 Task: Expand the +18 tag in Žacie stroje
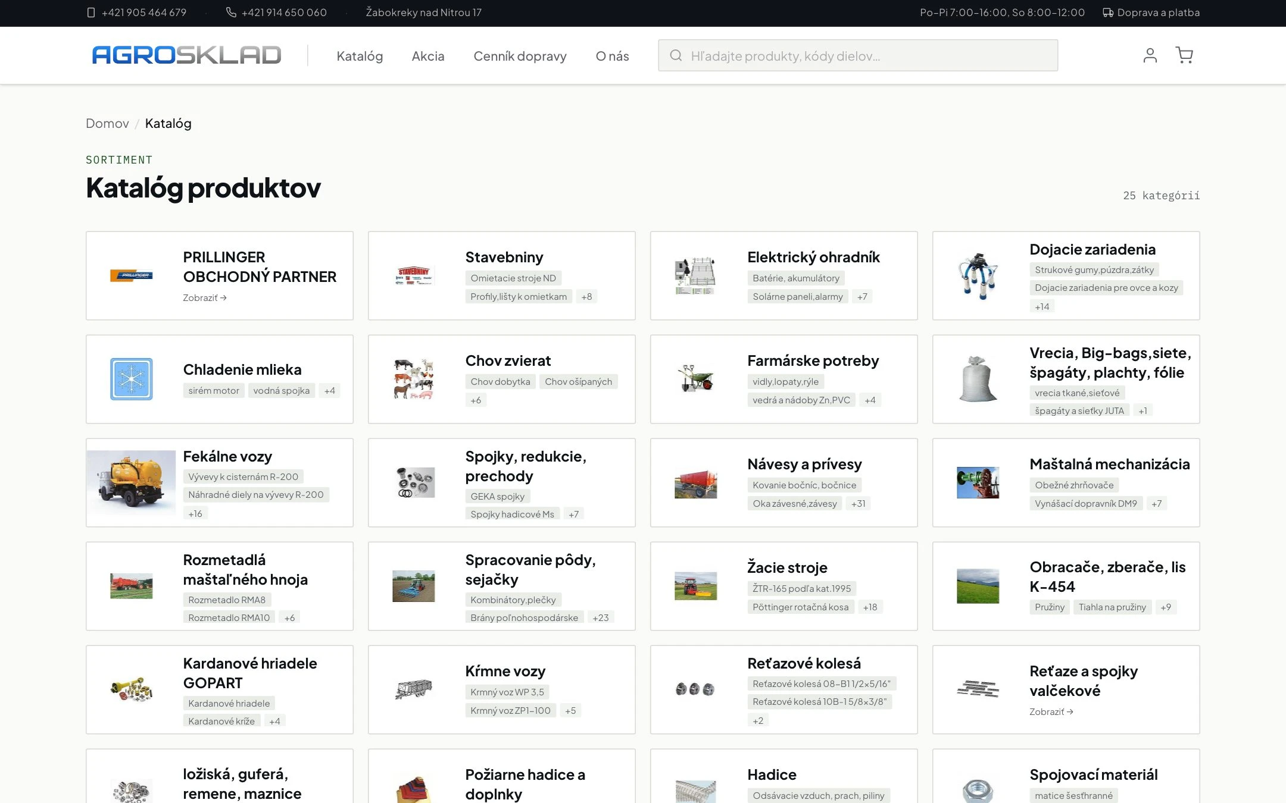coord(870,607)
